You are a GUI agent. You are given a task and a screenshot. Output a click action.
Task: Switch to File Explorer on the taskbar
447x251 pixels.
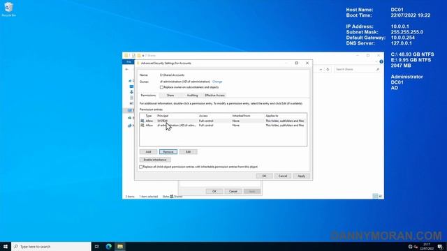120,246
